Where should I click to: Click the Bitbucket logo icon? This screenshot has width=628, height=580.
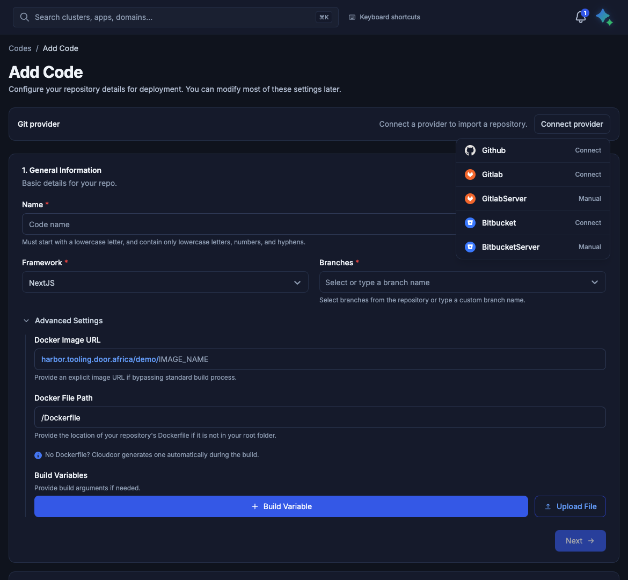tap(470, 223)
